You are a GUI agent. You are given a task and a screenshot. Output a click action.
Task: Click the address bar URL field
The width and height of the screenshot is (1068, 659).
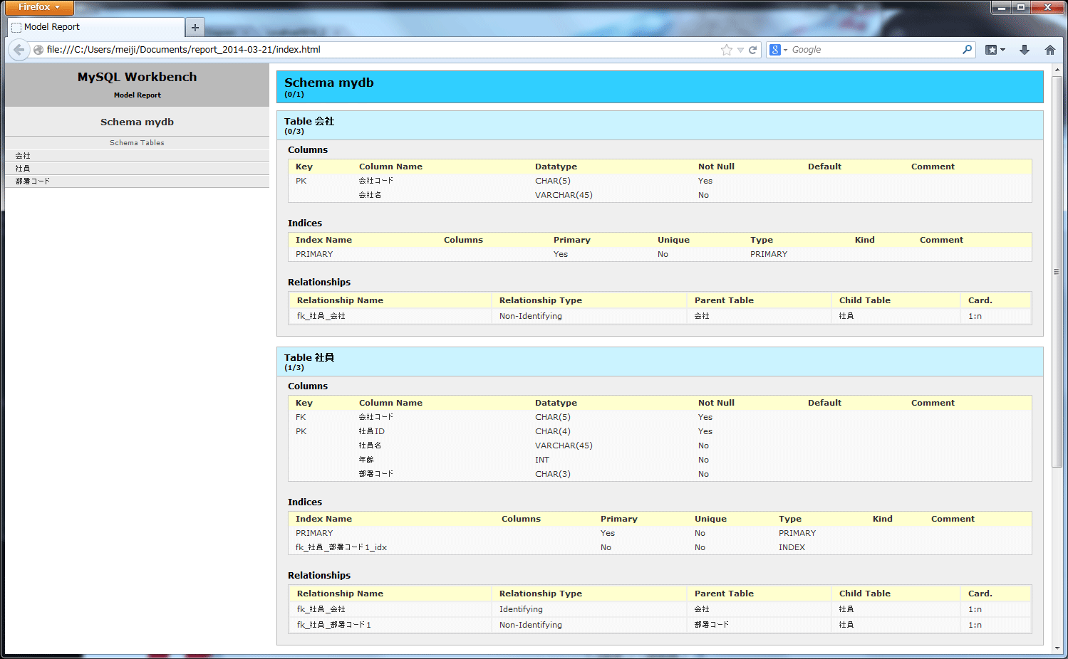pos(378,50)
